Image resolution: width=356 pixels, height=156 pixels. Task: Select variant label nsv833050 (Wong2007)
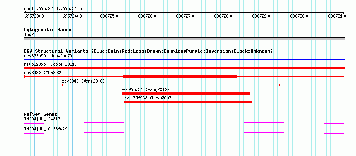[x=48, y=56]
